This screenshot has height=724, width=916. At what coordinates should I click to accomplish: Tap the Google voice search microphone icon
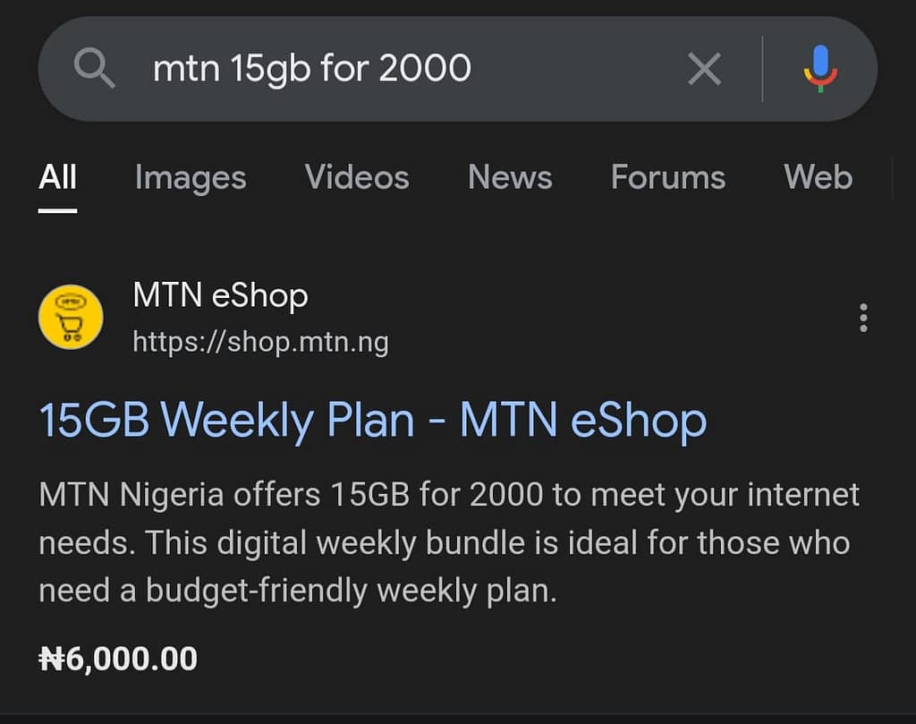820,69
